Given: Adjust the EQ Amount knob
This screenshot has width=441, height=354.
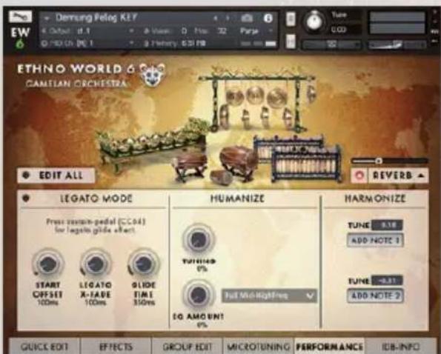Looking at the screenshot, I should (199, 295).
